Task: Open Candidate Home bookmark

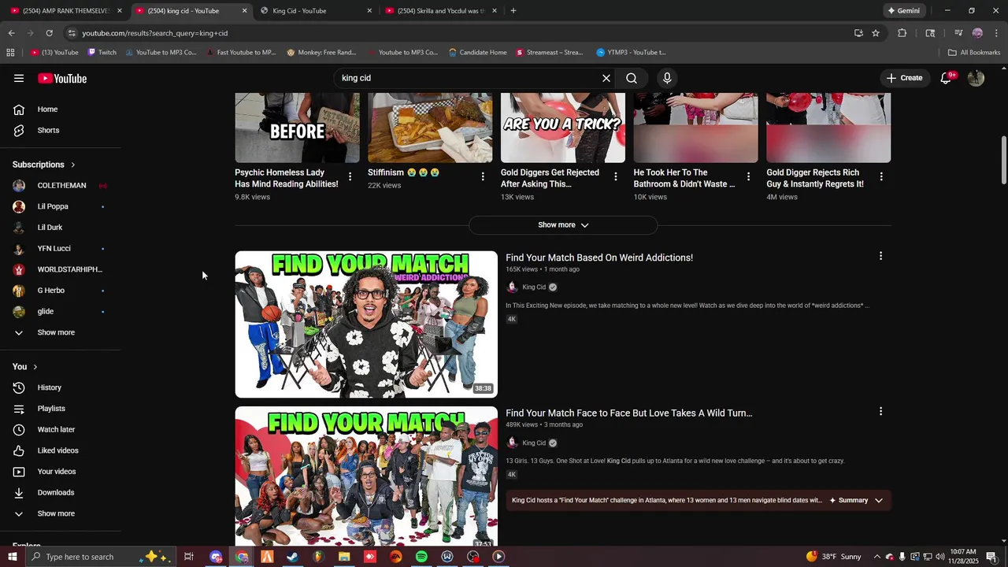Action: point(477,53)
